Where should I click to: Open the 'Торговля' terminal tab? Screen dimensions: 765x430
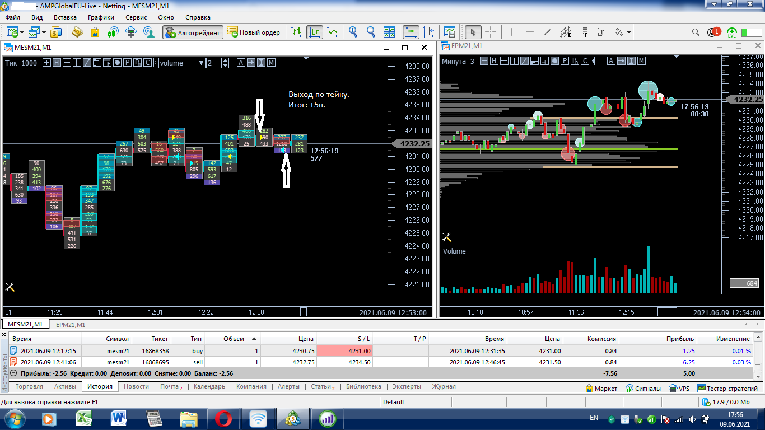tap(29, 387)
